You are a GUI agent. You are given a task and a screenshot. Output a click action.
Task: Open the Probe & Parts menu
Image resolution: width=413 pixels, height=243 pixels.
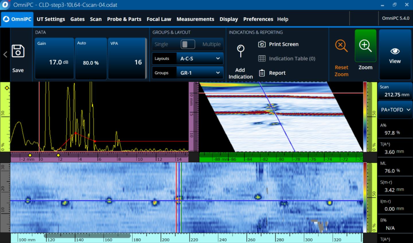tap(124, 19)
